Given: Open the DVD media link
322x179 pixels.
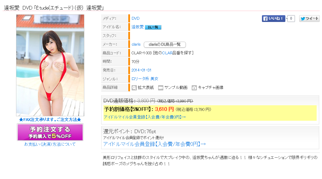Looking at the screenshot, I should (136, 19).
